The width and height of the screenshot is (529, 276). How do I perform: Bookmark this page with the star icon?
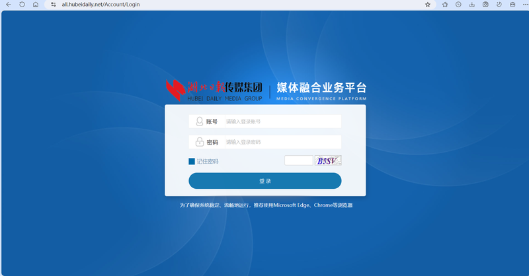[427, 5]
